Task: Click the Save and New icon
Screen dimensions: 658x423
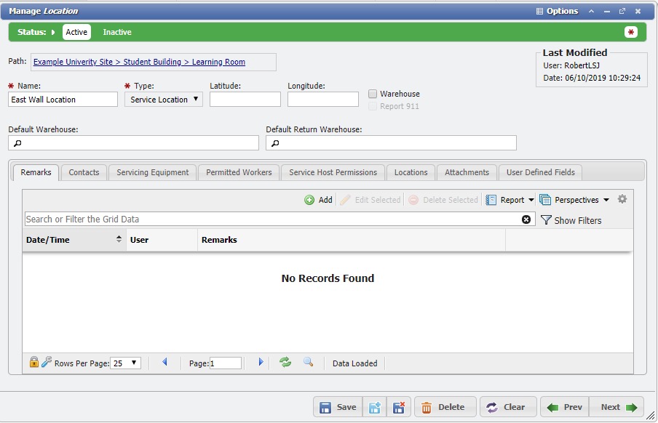Action: tap(375, 408)
